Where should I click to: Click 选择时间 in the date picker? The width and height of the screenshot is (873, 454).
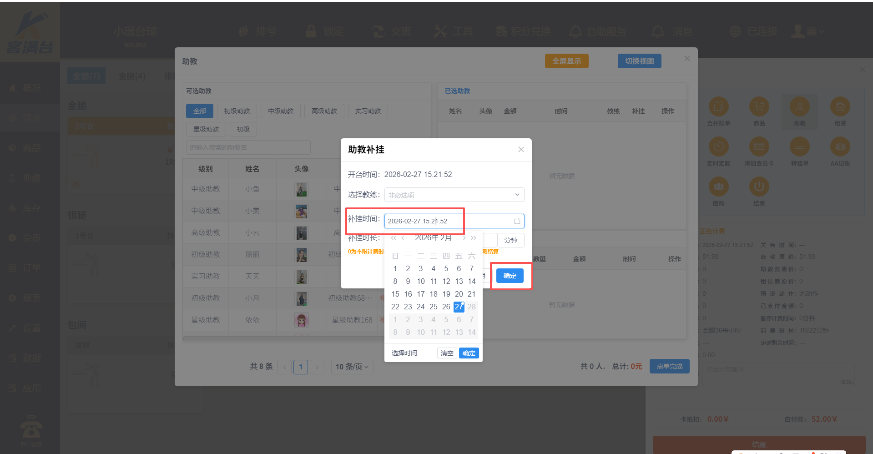click(x=404, y=353)
